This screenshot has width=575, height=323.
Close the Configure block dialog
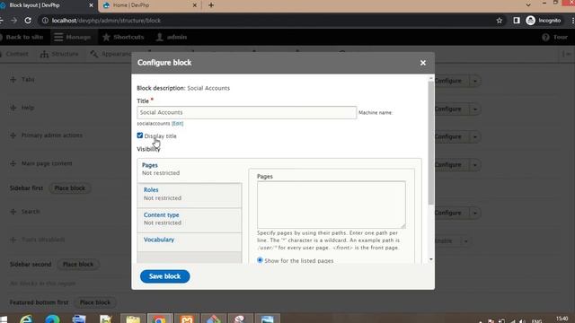pos(423,63)
